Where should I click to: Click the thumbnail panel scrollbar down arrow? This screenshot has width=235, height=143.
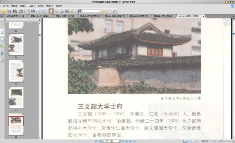click(40, 138)
